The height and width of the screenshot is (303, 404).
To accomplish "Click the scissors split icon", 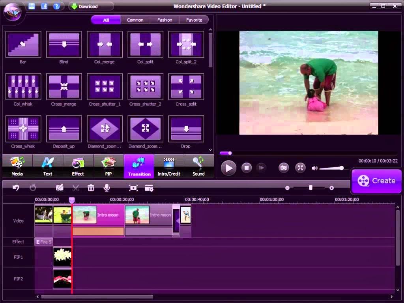I will pyautogui.click(x=76, y=188).
